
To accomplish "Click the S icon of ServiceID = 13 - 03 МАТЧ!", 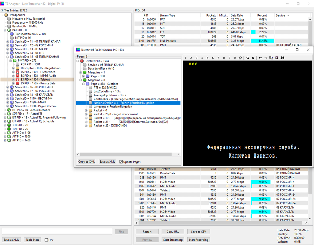I will [12, 49].
